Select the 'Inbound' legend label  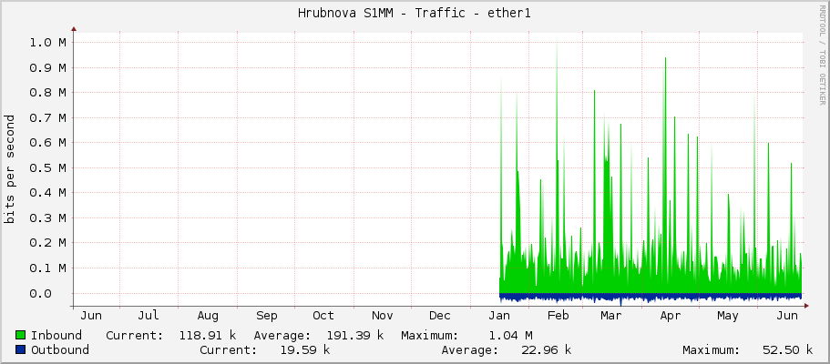pos(56,335)
